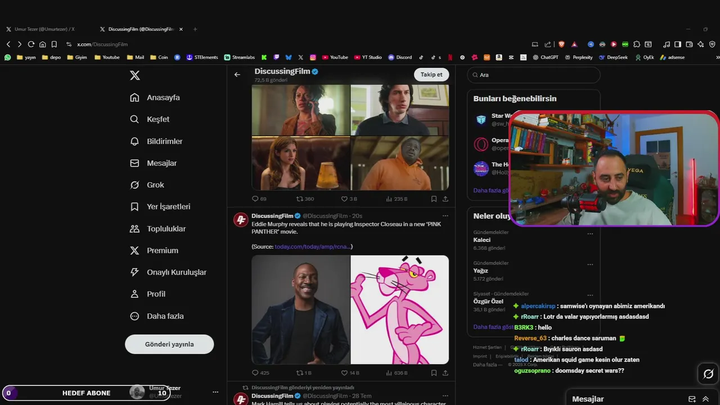The width and height of the screenshot is (720, 405).
Task: Repost the top post with 360 reposts
Action: (305, 199)
